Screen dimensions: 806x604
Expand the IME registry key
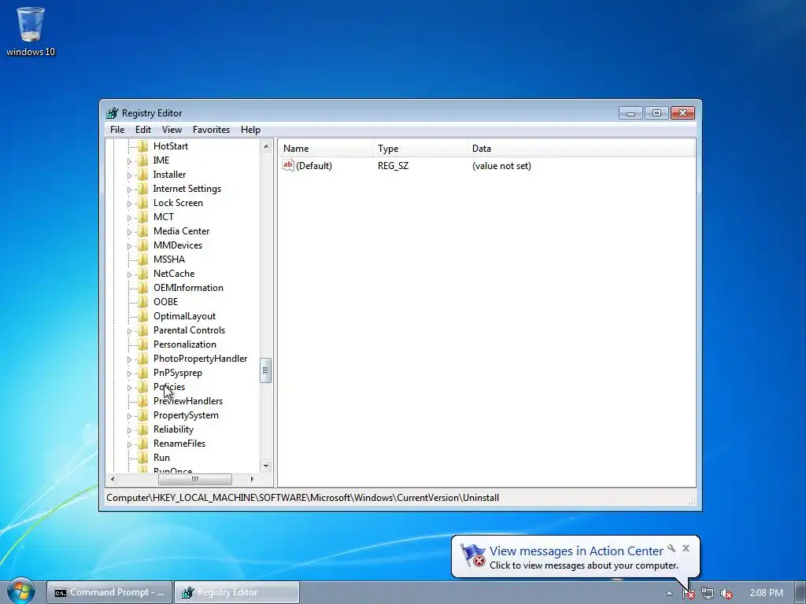(x=130, y=161)
